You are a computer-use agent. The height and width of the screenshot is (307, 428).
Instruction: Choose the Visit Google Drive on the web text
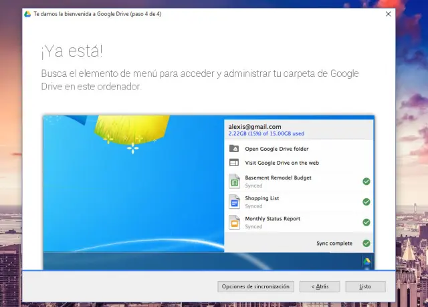pos(282,162)
